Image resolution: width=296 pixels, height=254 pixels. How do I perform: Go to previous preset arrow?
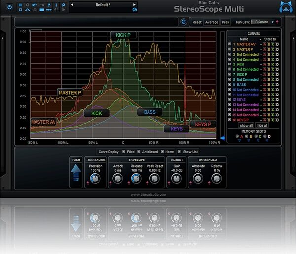pos(72,5)
